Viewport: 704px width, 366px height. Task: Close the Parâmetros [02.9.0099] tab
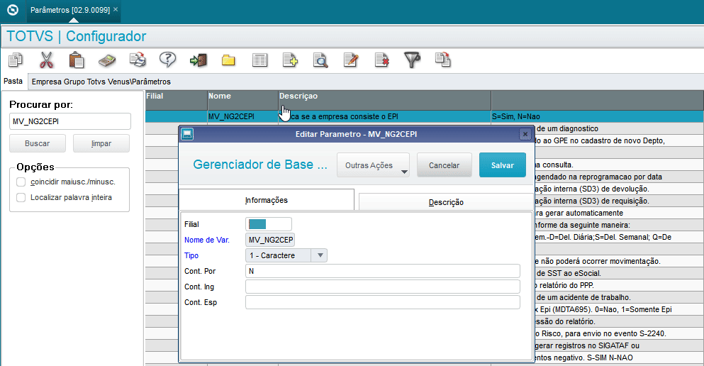(116, 9)
